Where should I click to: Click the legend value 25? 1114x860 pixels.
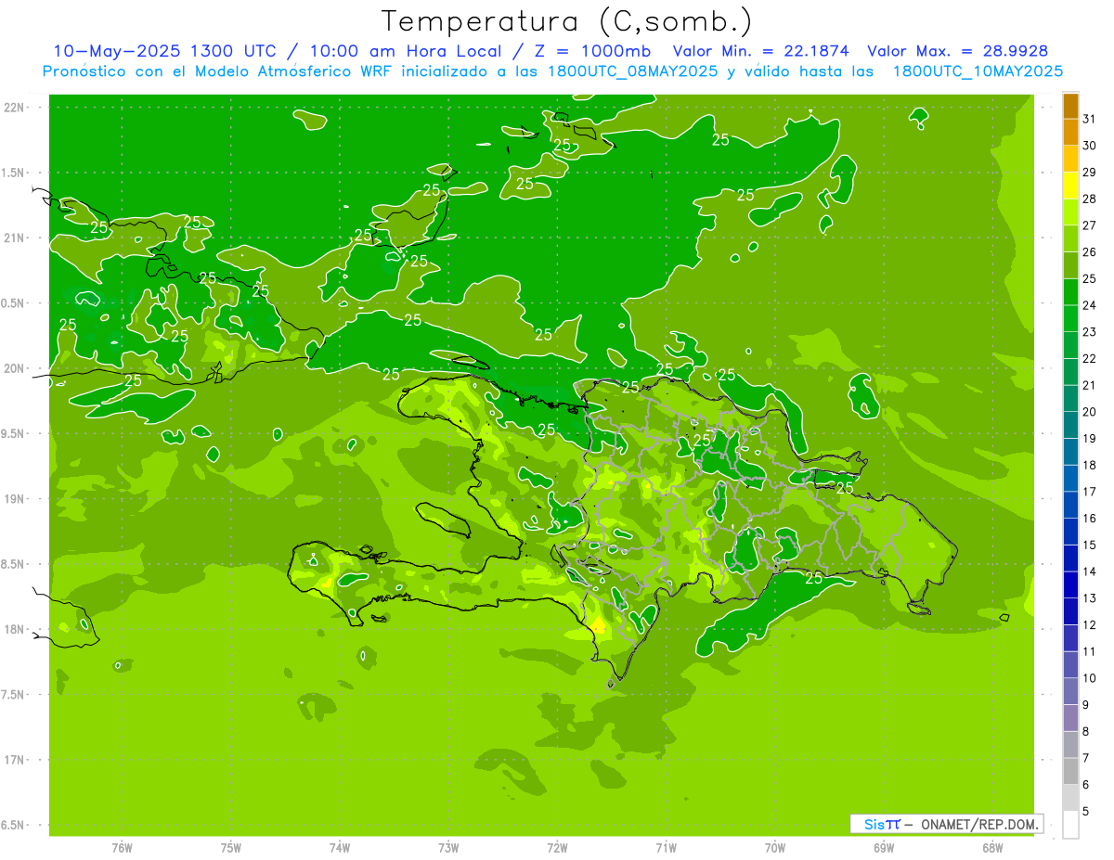(1090, 278)
